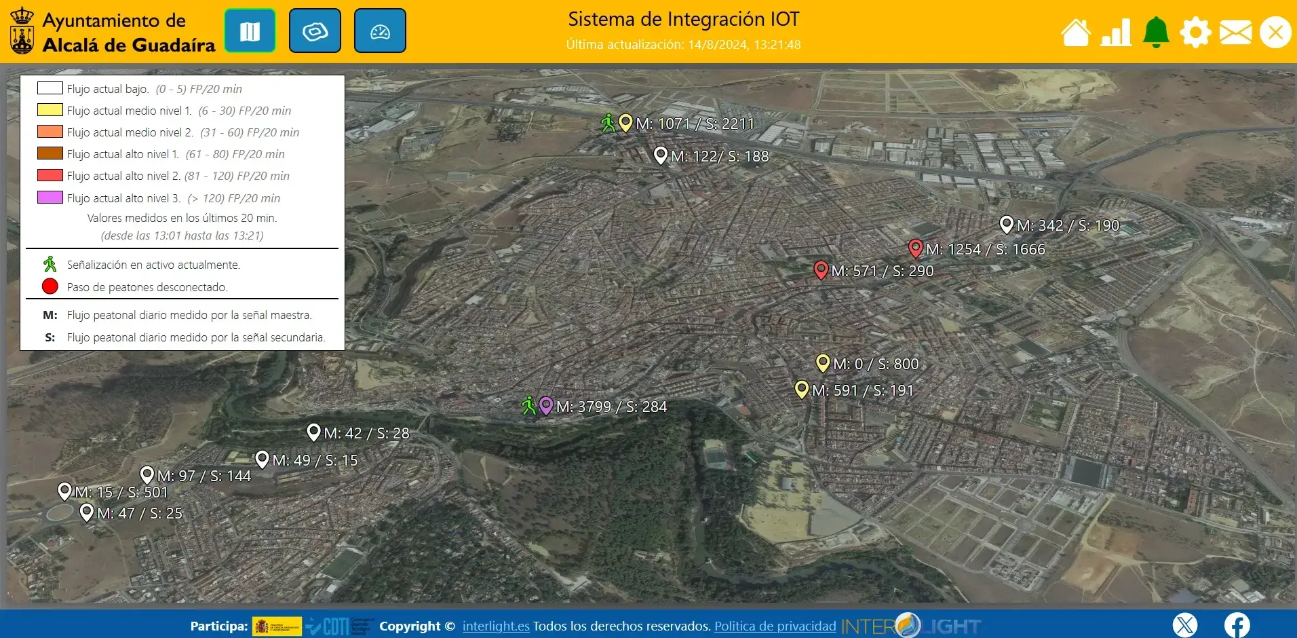This screenshot has height=638, width=1297.
Task: Follow the interlight.es link
Action: coord(496,626)
